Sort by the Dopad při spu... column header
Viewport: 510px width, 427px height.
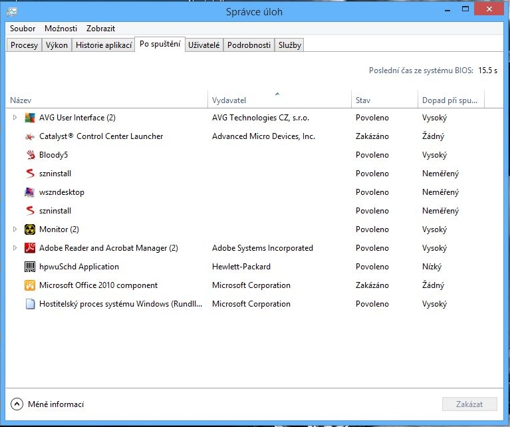(451, 100)
